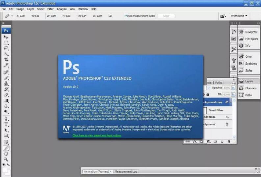The width and height of the screenshot is (261, 177).
Task: Open the Swatches panel
Action: pyautogui.click(x=248, y=63)
